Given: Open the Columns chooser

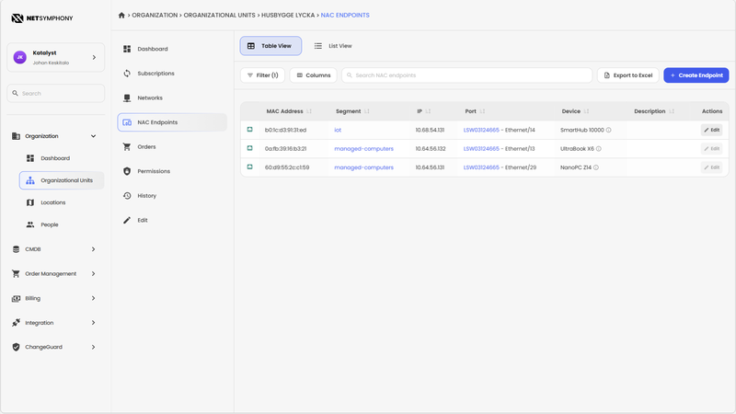Looking at the screenshot, I should (313, 75).
